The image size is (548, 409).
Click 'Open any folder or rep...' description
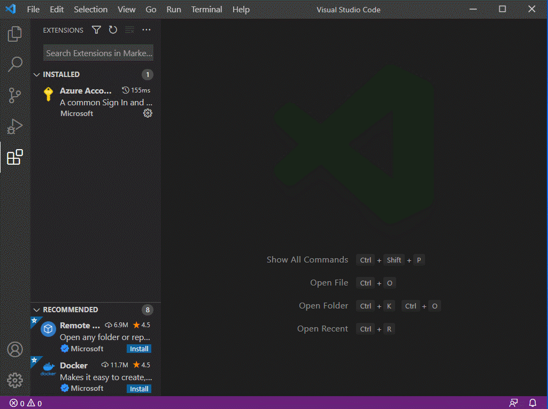point(105,337)
